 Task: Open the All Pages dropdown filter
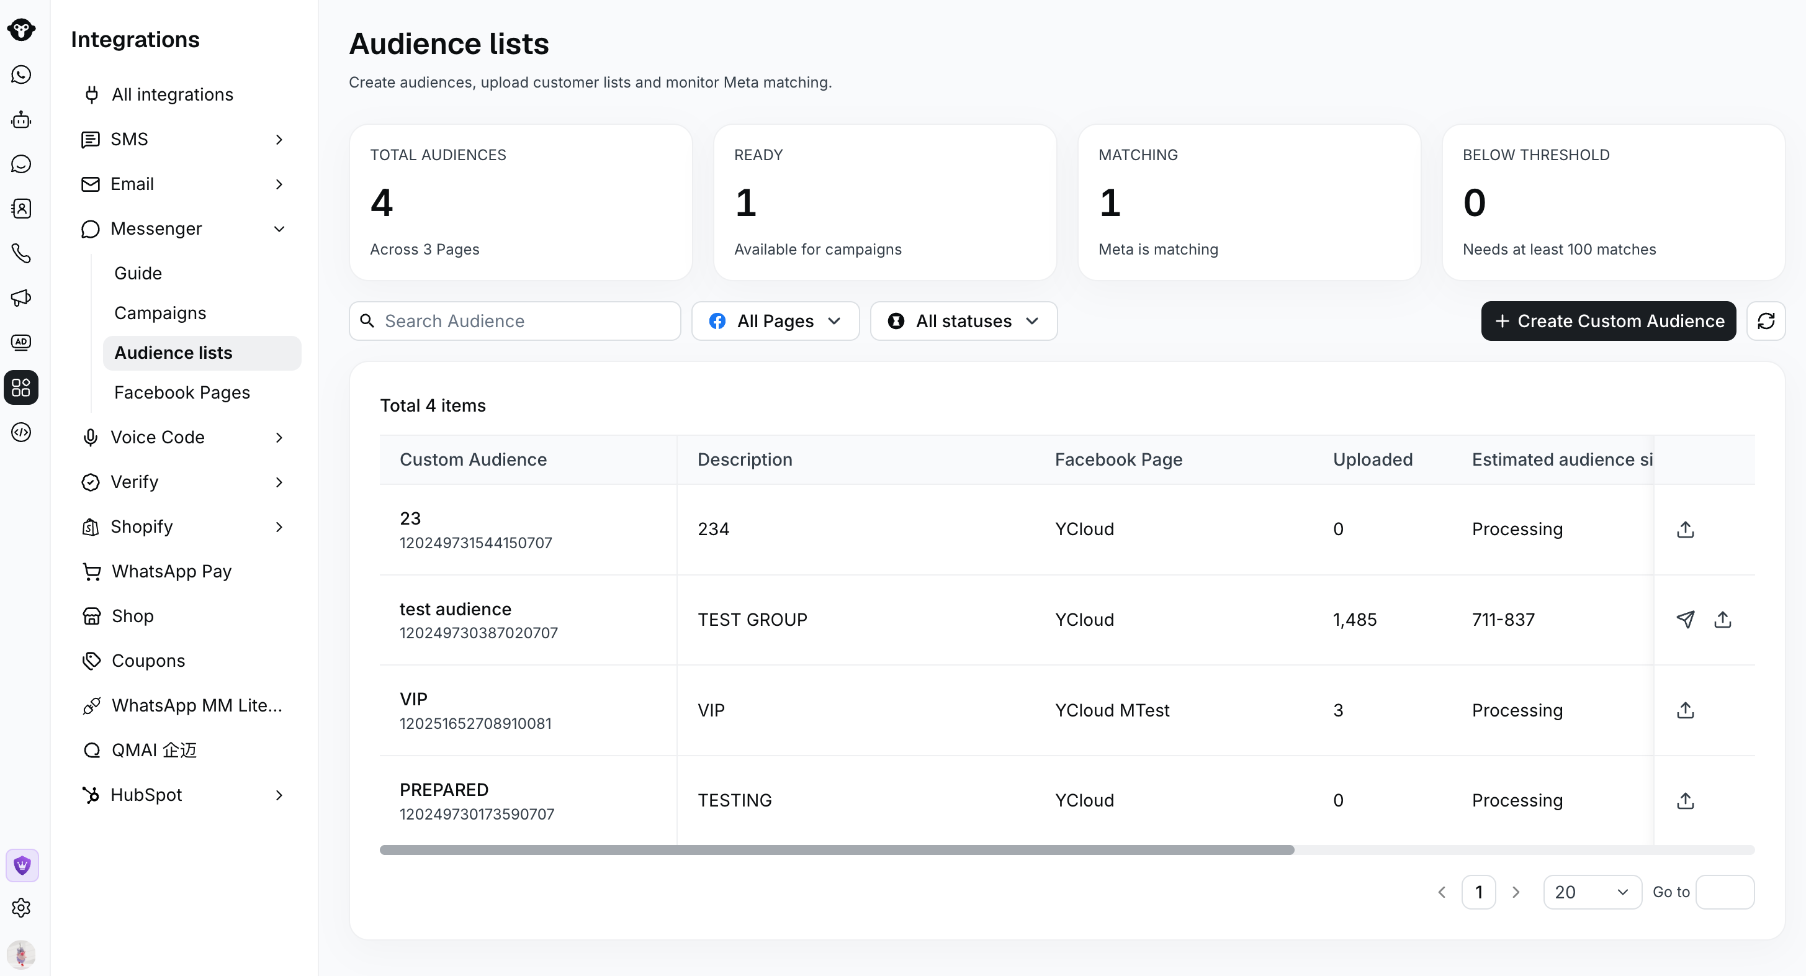coord(775,321)
